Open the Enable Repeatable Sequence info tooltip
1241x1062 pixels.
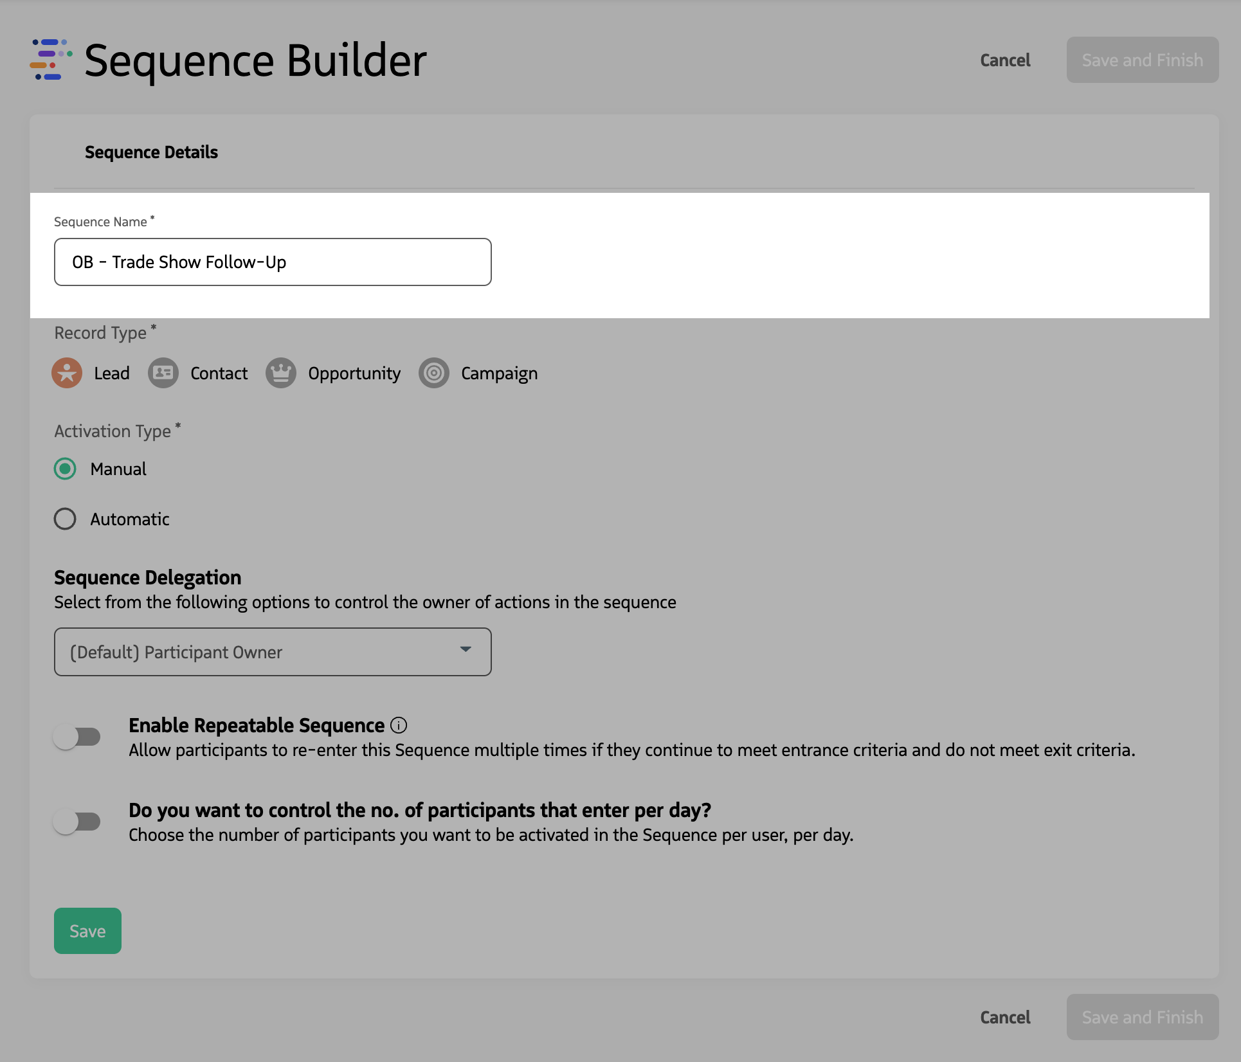tap(399, 725)
